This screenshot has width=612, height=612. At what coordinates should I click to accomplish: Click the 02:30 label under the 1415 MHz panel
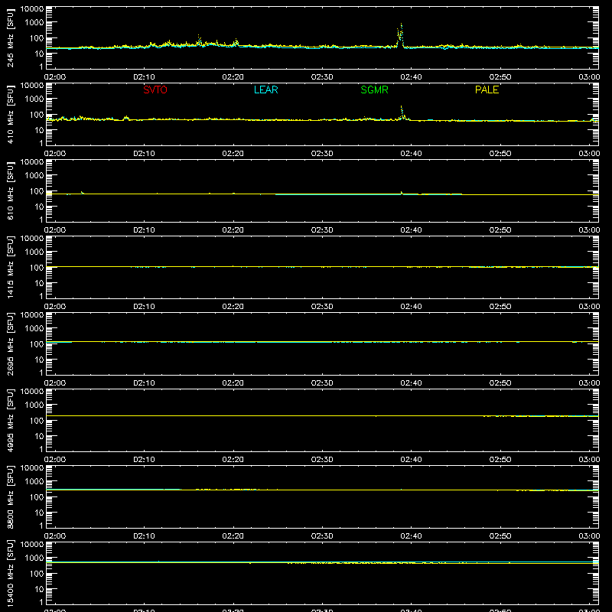322,307
